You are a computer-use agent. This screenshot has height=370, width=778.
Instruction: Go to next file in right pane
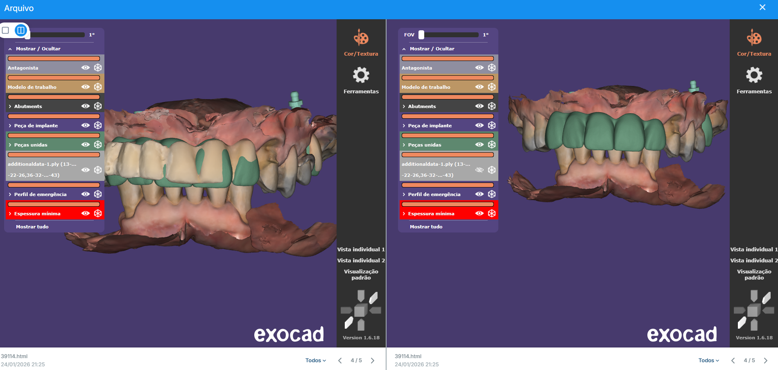tap(765, 361)
